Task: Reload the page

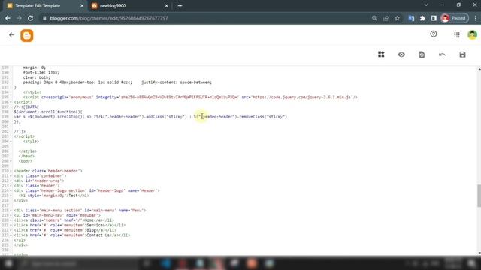Action: [x=30, y=18]
